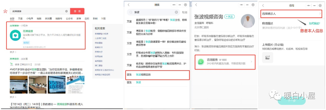Select the 新闻 search filter tab
This screenshot has width=326, height=110.
[x=95, y=18]
